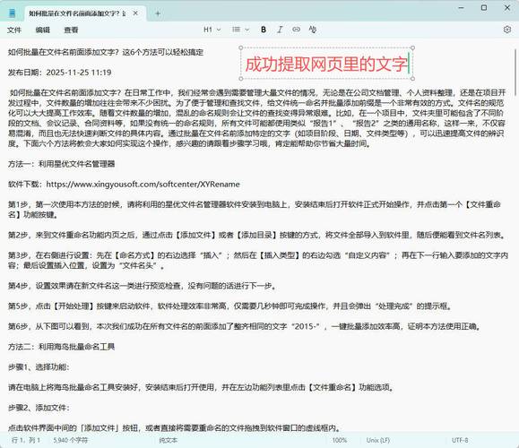Minimize the Notepad window
Viewport: 519px width, 448px height.
462,7
